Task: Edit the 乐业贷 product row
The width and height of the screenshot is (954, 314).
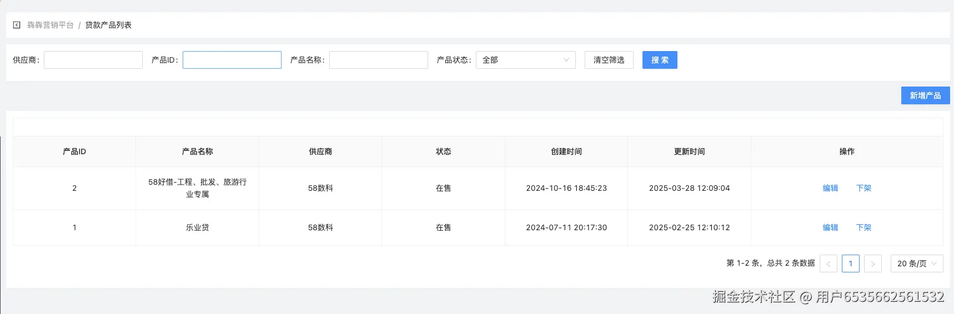Action: pos(830,227)
